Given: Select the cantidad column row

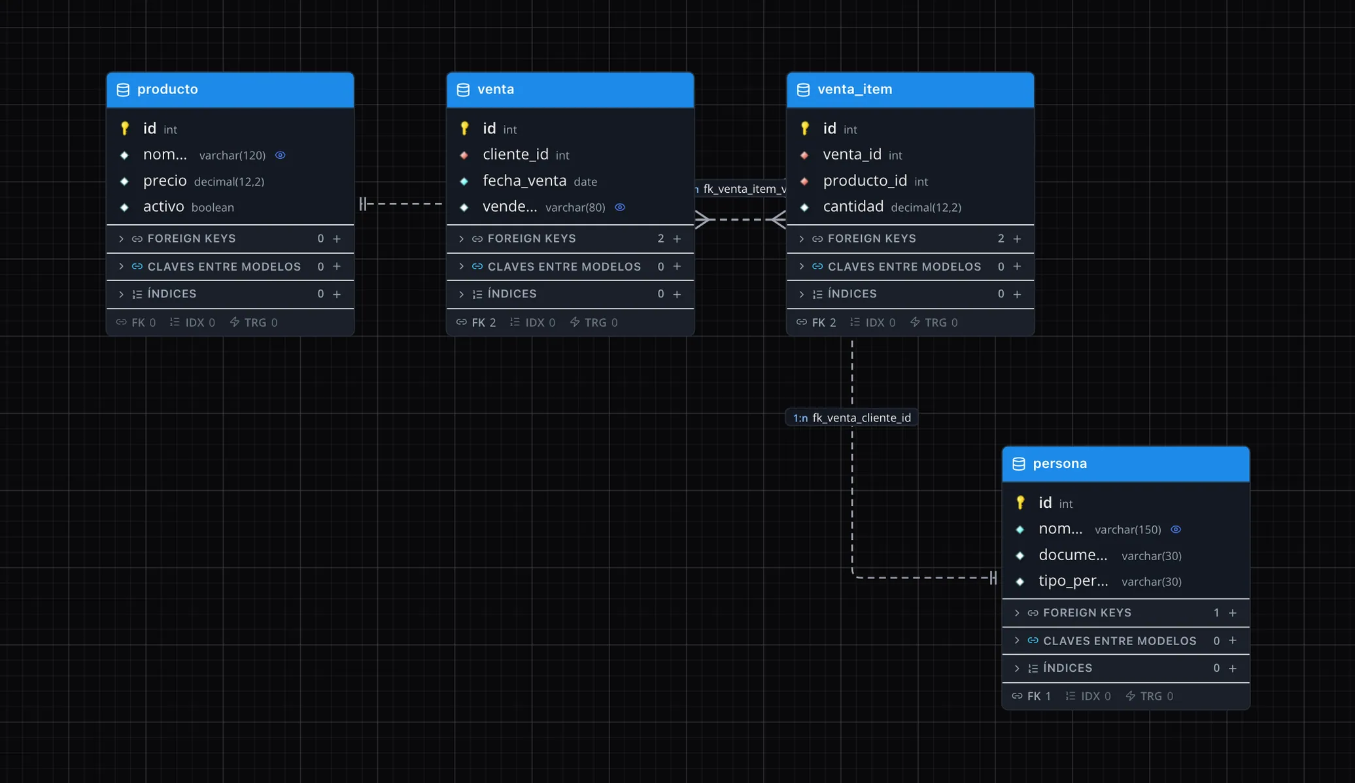Looking at the screenshot, I should point(910,207).
